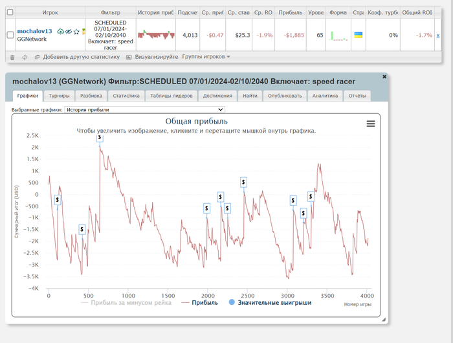Click the $ win marker above the 2K peak

[100, 138]
